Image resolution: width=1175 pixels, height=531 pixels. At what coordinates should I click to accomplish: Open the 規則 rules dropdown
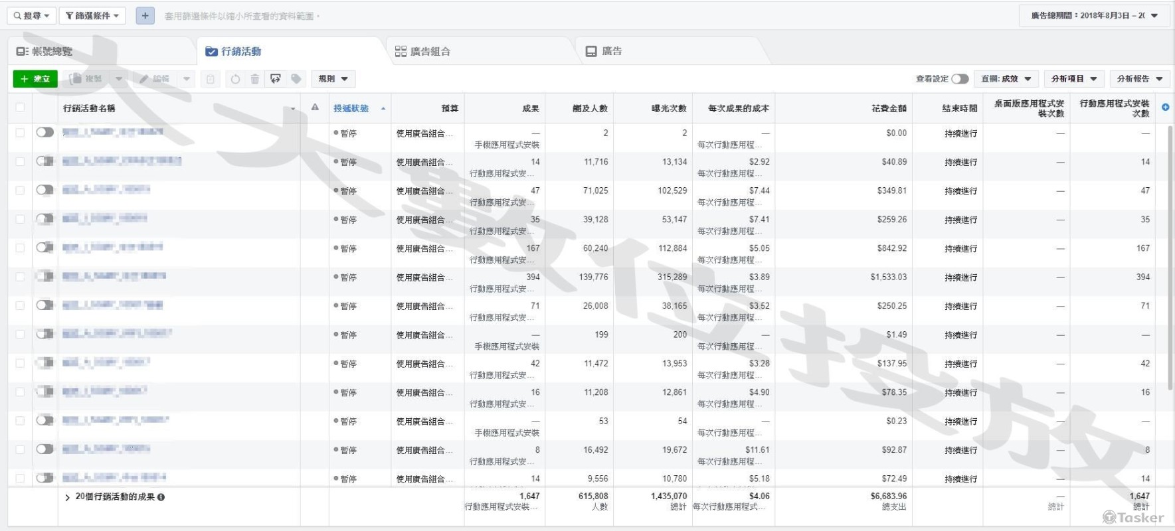pos(333,79)
